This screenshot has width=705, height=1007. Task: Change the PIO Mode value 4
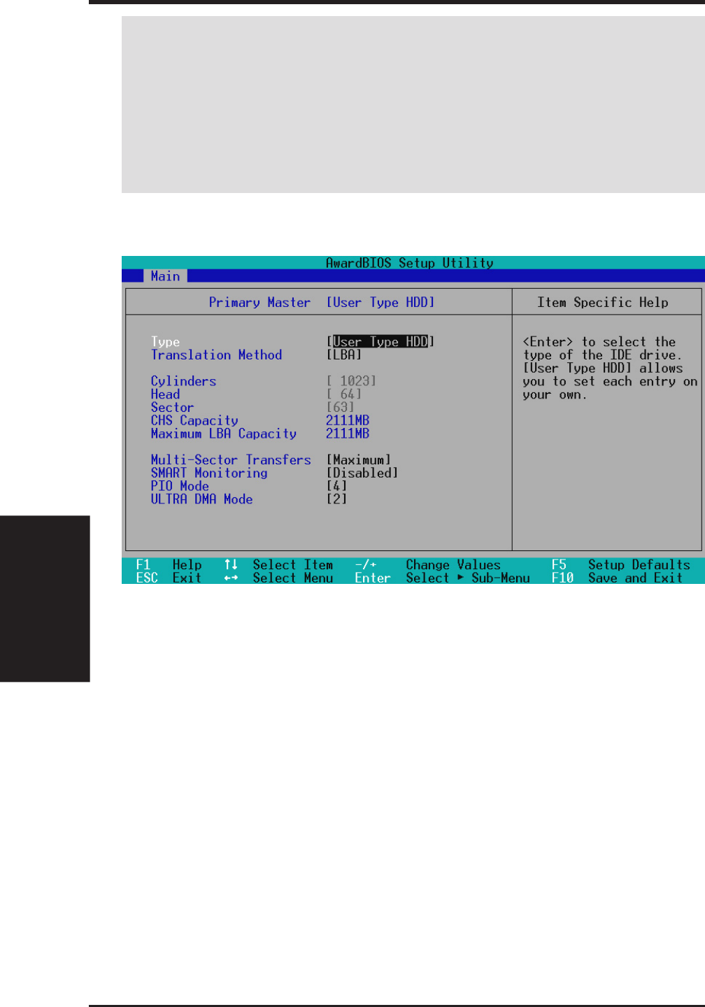click(x=336, y=486)
